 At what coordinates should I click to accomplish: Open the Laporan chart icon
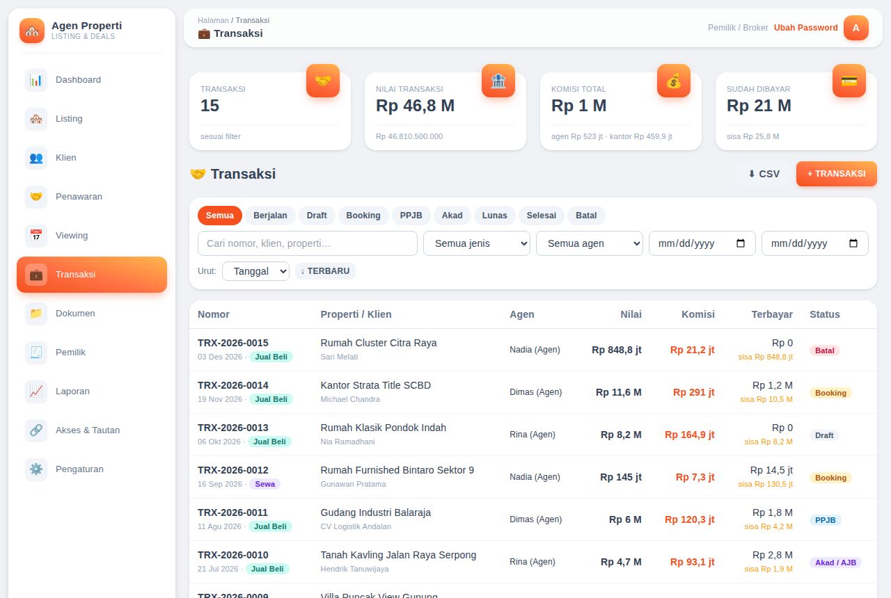coord(36,391)
